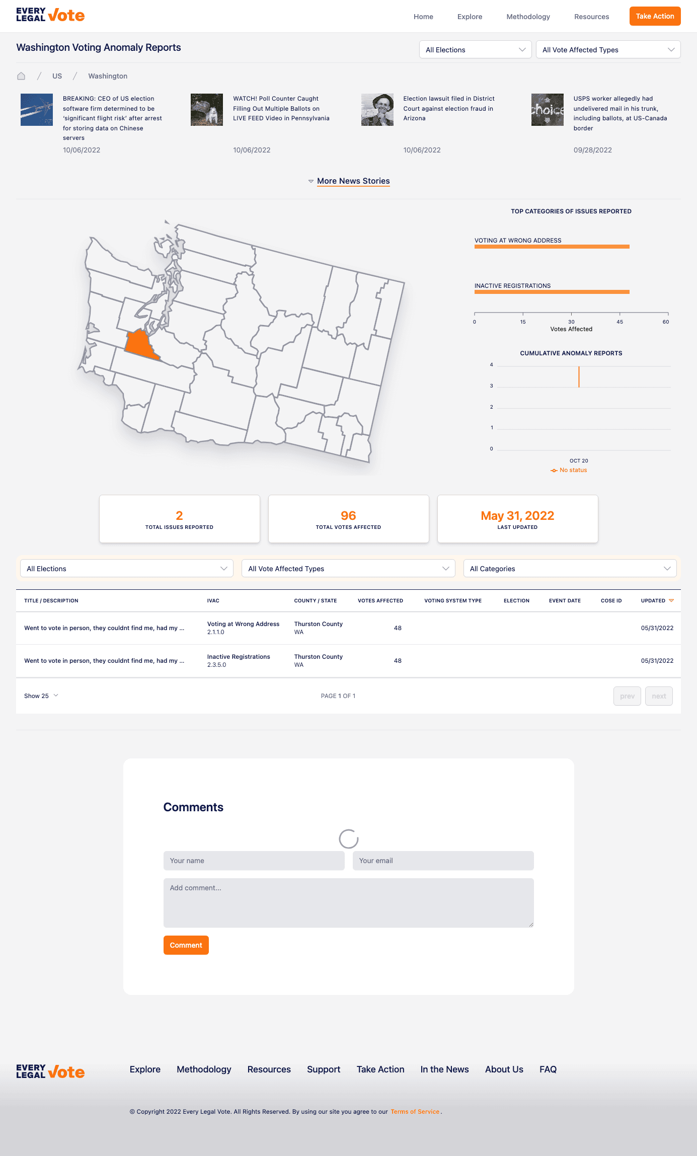Click the Add comment text area
The width and height of the screenshot is (697, 1156).
click(348, 903)
